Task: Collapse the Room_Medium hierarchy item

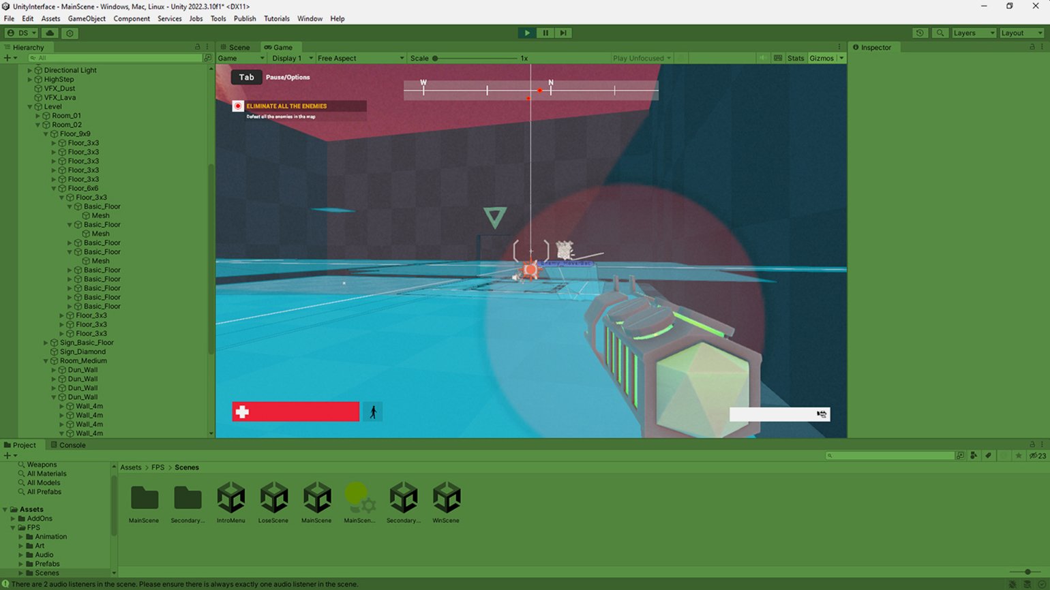Action: coord(46,361)
